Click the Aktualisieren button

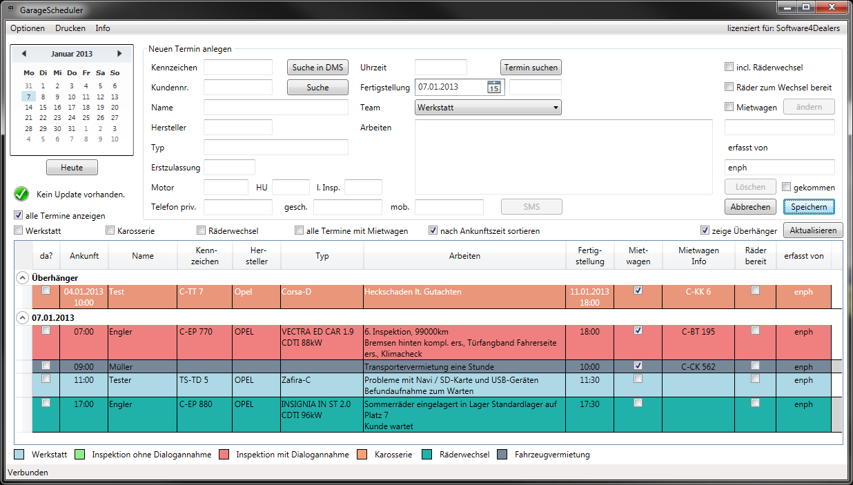tap(813, 230)
